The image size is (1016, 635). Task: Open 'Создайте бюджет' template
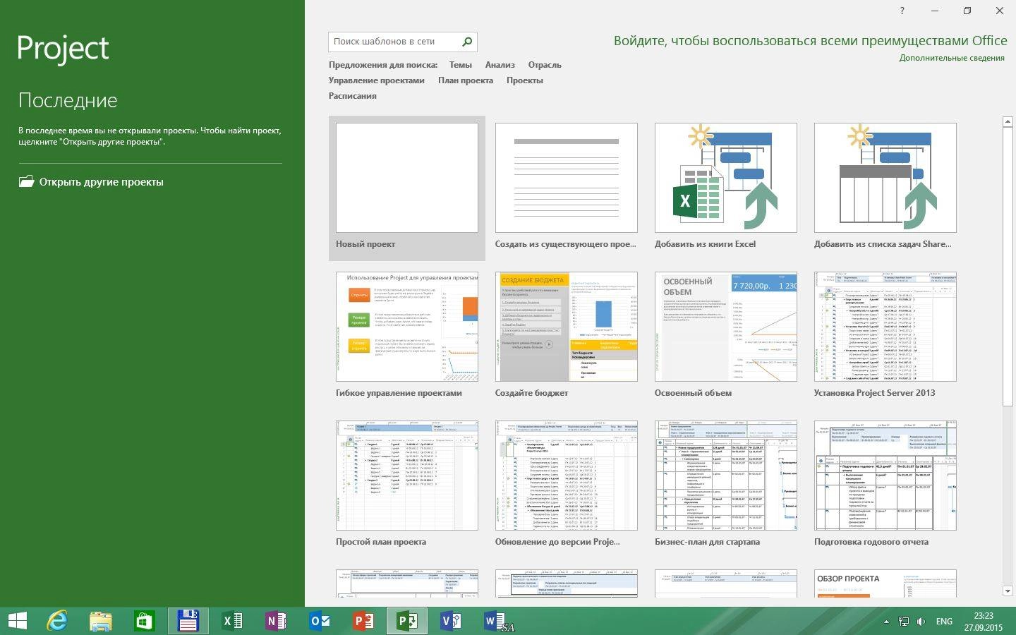(566, 336)
